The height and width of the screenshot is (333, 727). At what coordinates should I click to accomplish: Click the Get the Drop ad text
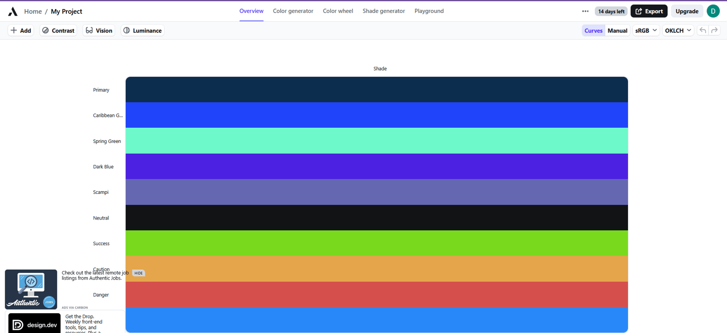(x=84, y=324)
